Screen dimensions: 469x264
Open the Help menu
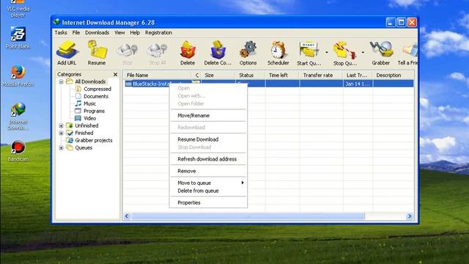click(x=135, y=32)
